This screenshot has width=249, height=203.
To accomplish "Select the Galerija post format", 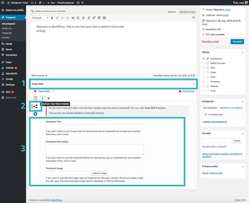I will (x=203, y=86).
